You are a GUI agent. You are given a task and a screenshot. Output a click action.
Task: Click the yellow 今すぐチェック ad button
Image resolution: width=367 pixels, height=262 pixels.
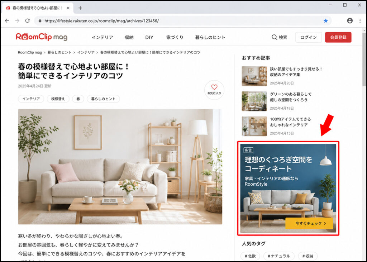309,223
